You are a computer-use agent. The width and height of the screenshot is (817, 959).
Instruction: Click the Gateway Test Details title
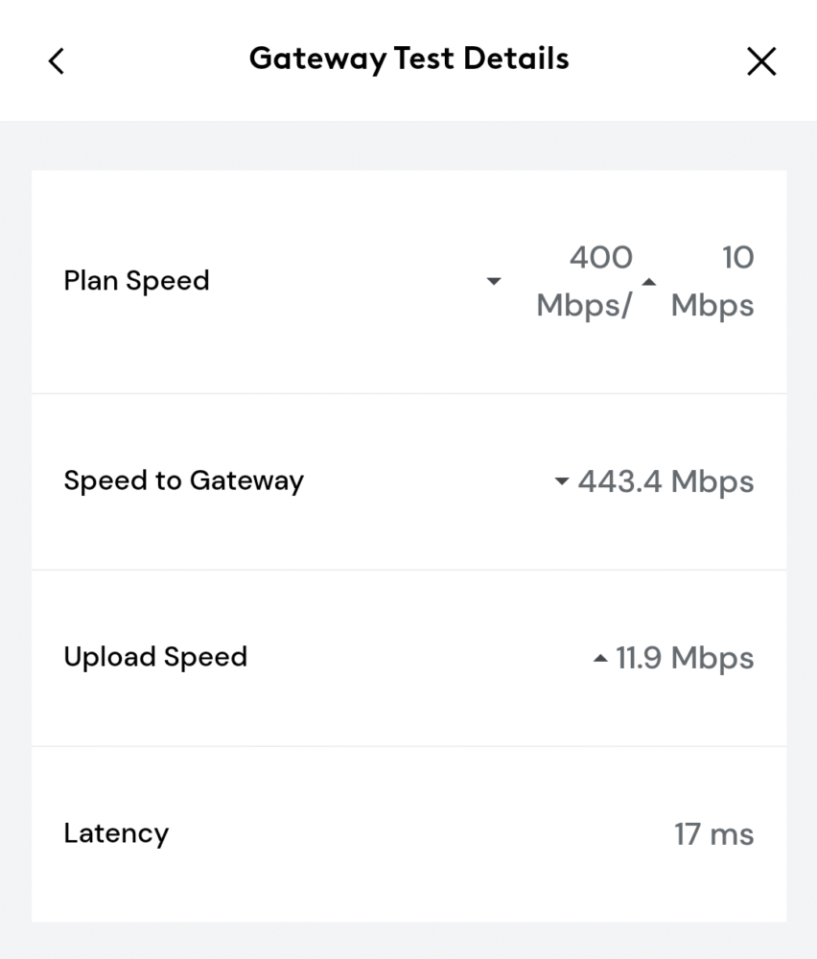pos(409,59)
